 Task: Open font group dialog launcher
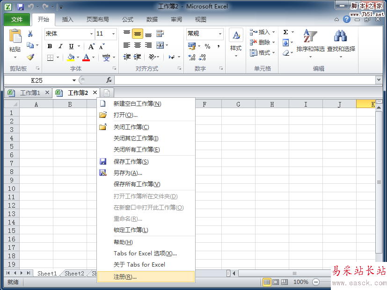[x=115, y=68]
